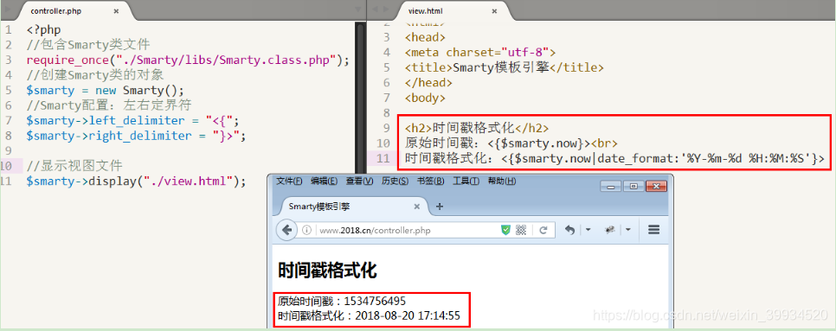Screen dimensions: 836x331
Task: Click the meta charset="utf-8" line in view.html
Action: click(480, 53)
